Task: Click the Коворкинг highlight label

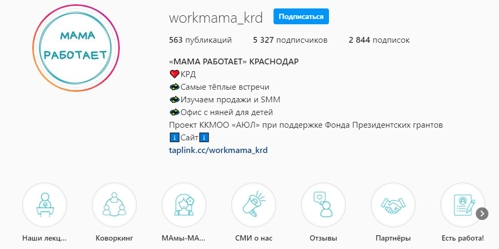Action: point(114,238)
